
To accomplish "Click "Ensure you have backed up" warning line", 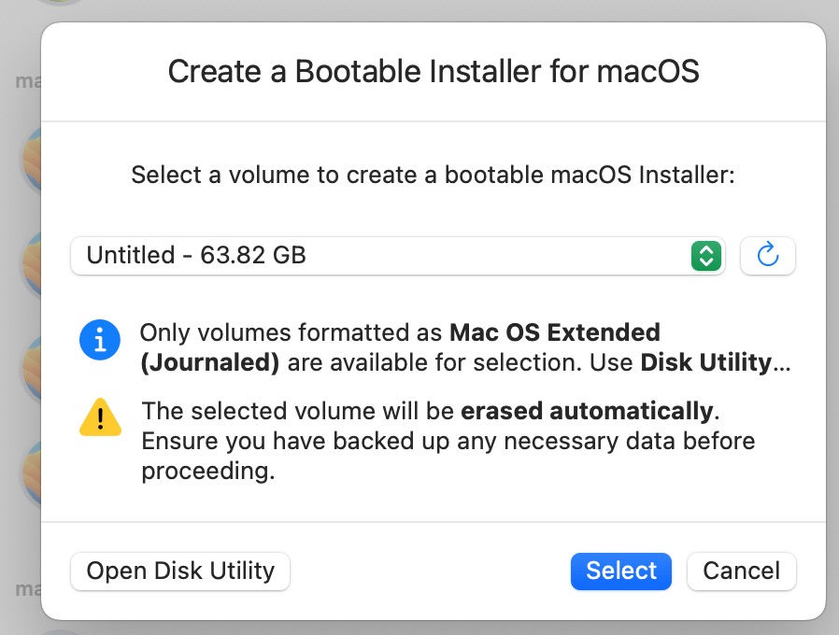I will pos(448,441).
